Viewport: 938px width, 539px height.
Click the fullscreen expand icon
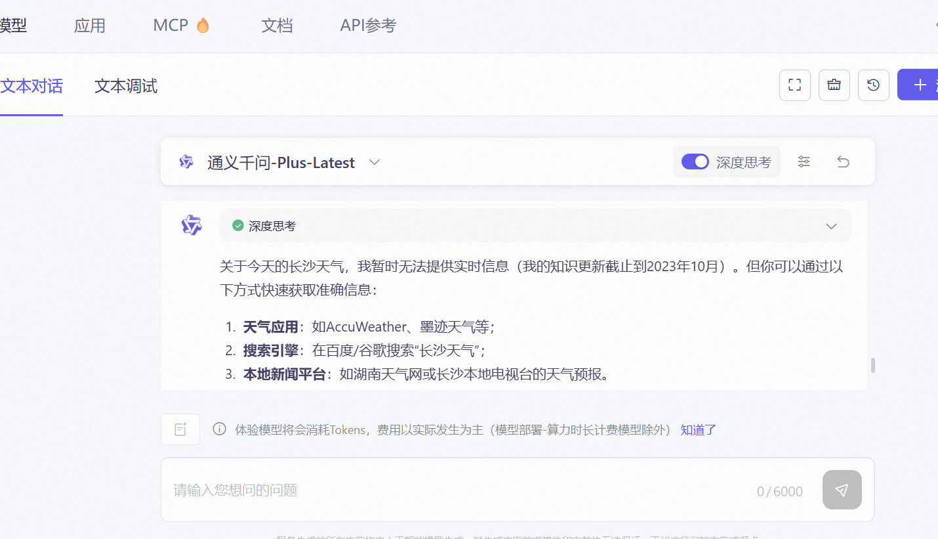click(794, 85)
